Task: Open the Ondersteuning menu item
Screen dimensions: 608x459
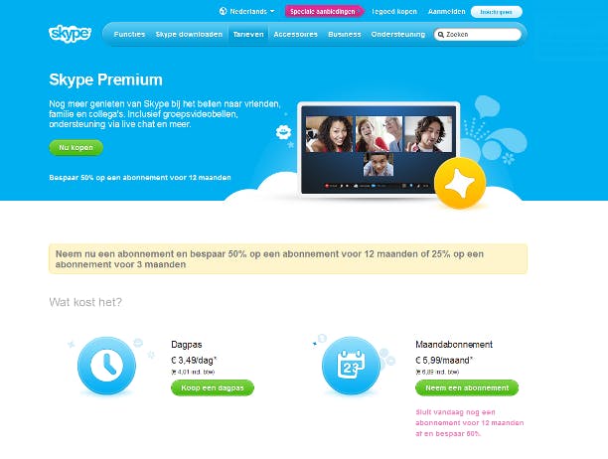Action: pyautogui.click(x=397, y=34)
